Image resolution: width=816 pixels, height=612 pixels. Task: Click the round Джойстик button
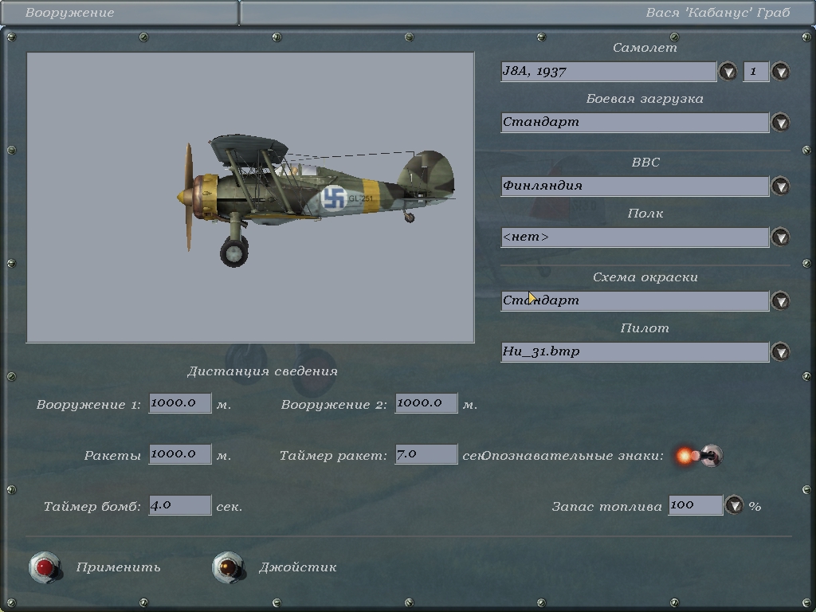[x=229, y=567]
